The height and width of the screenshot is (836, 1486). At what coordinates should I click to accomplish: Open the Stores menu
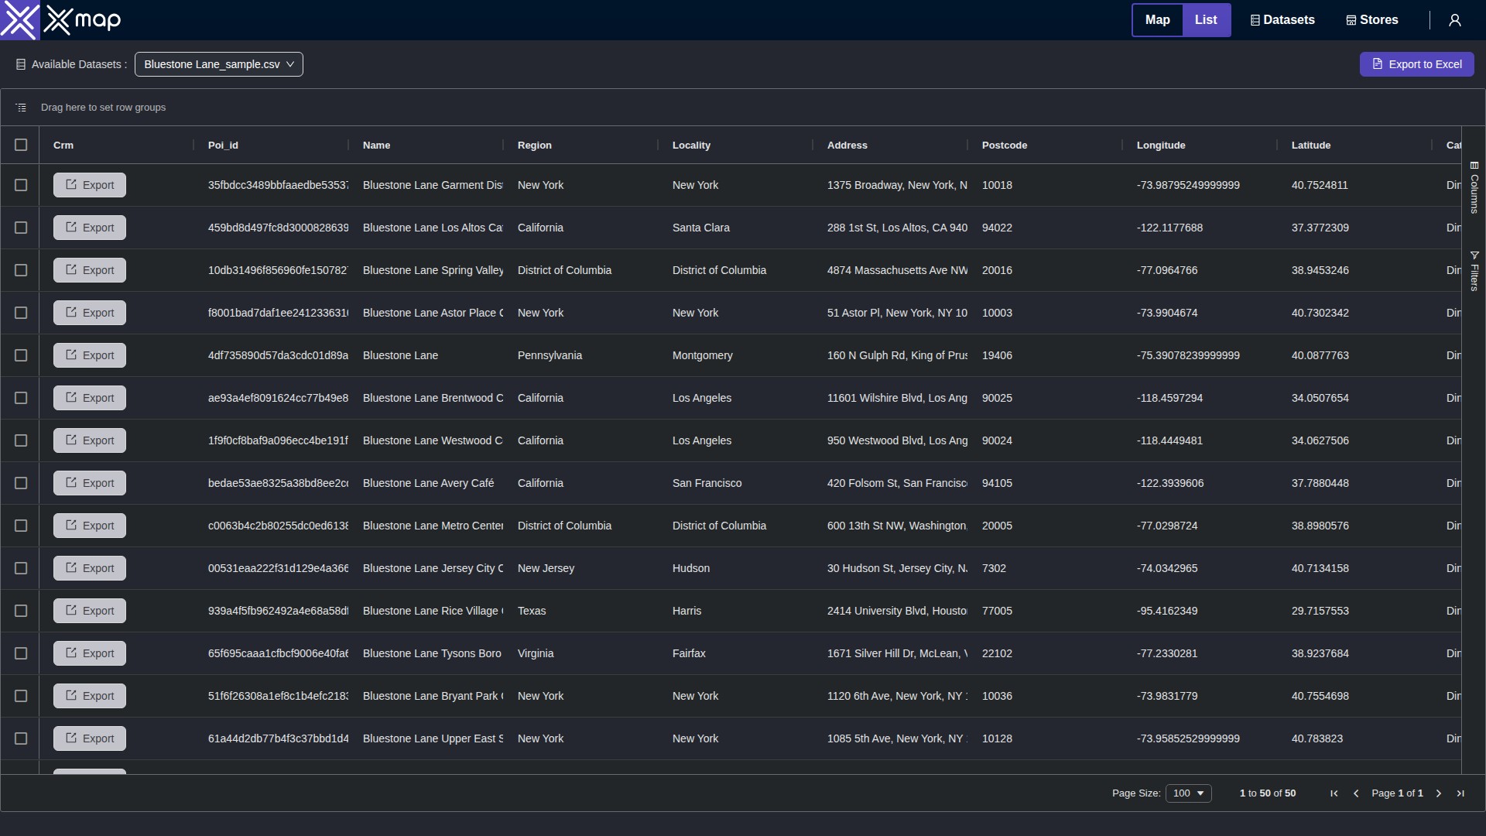click(x=1371, y=20)
